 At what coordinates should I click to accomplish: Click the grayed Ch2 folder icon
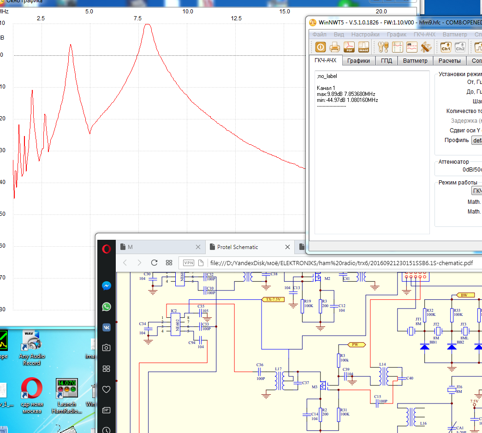(460, 47)
